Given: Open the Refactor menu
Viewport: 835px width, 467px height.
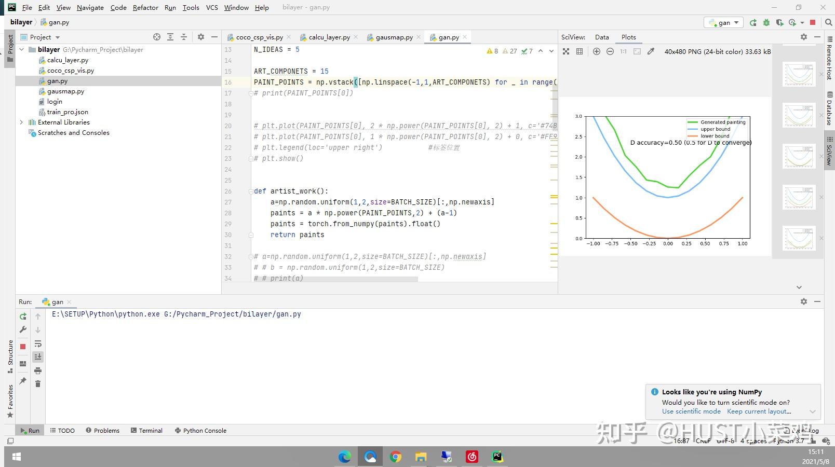Looking at the screenshot, I should 145,7.
